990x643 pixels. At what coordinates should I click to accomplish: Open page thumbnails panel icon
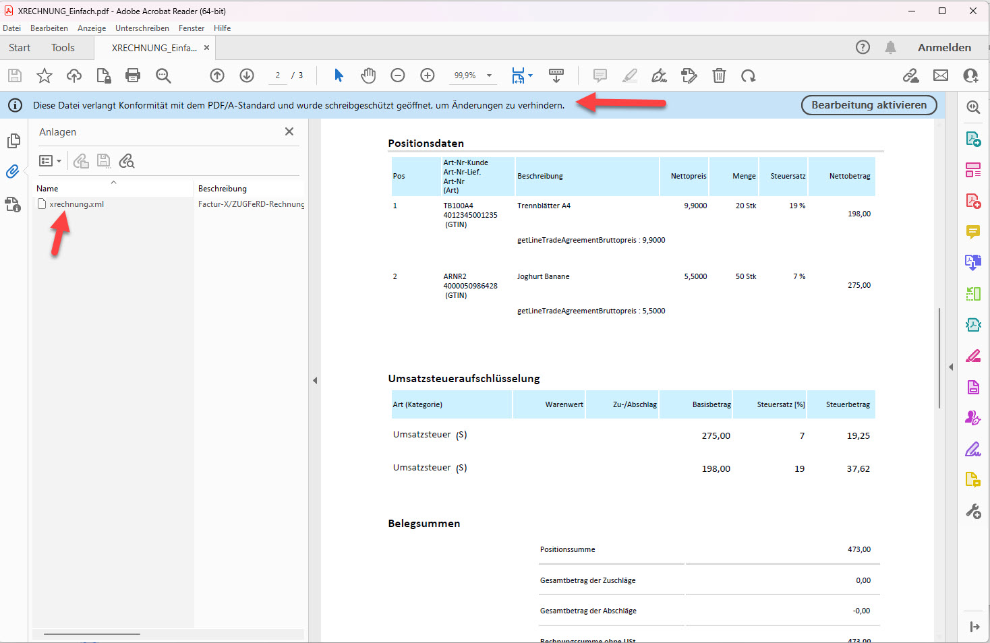point(13,141)
